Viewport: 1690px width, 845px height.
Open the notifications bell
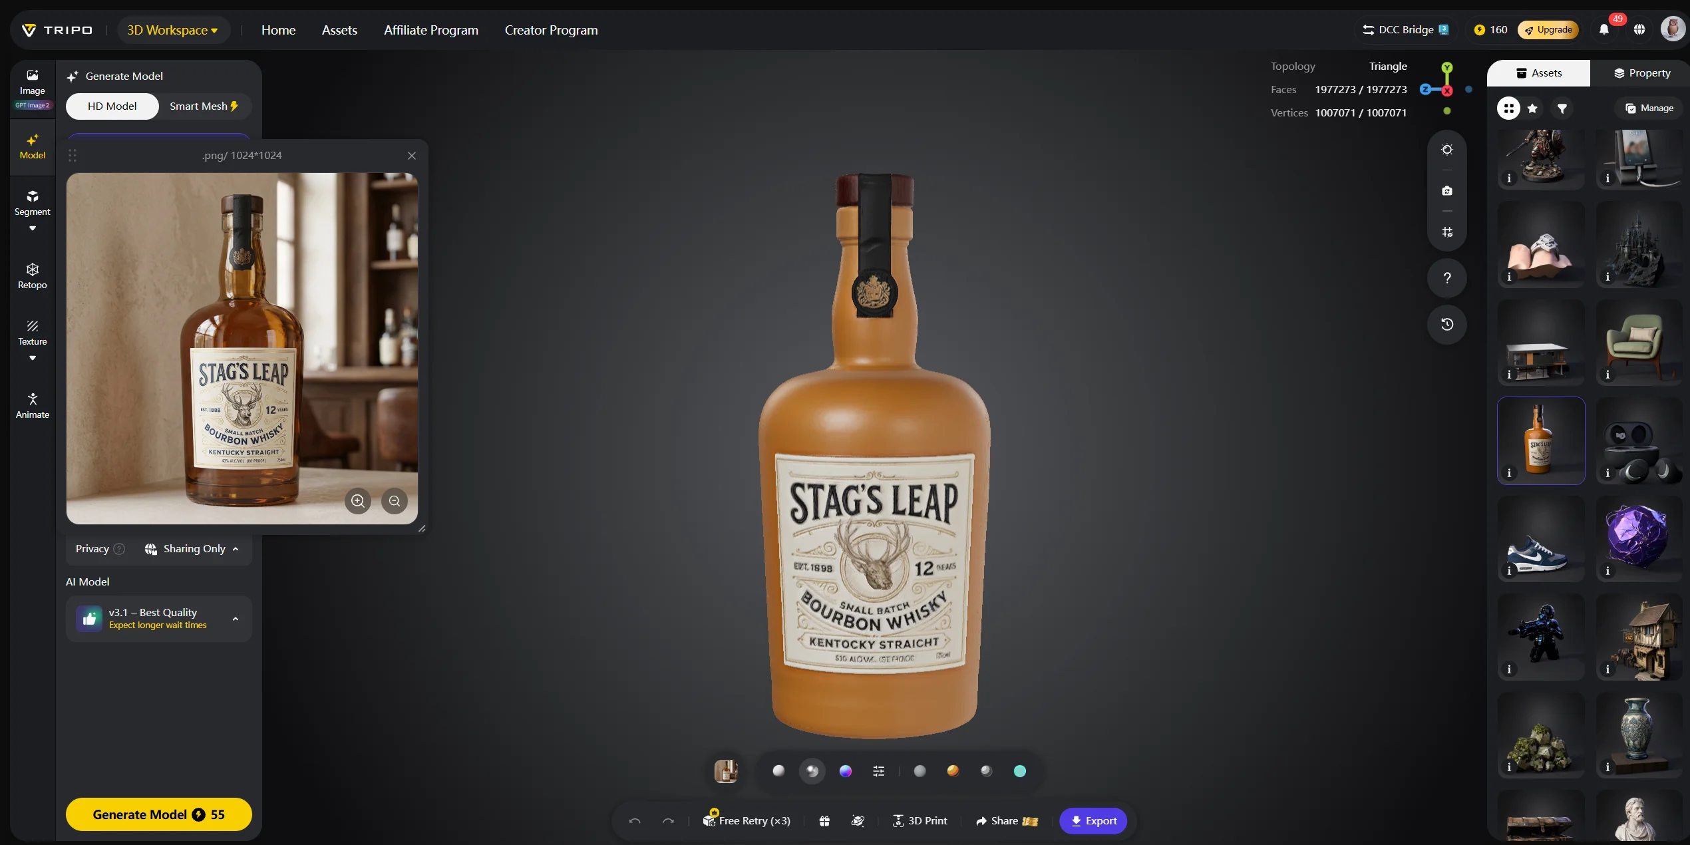[1604, 30]
